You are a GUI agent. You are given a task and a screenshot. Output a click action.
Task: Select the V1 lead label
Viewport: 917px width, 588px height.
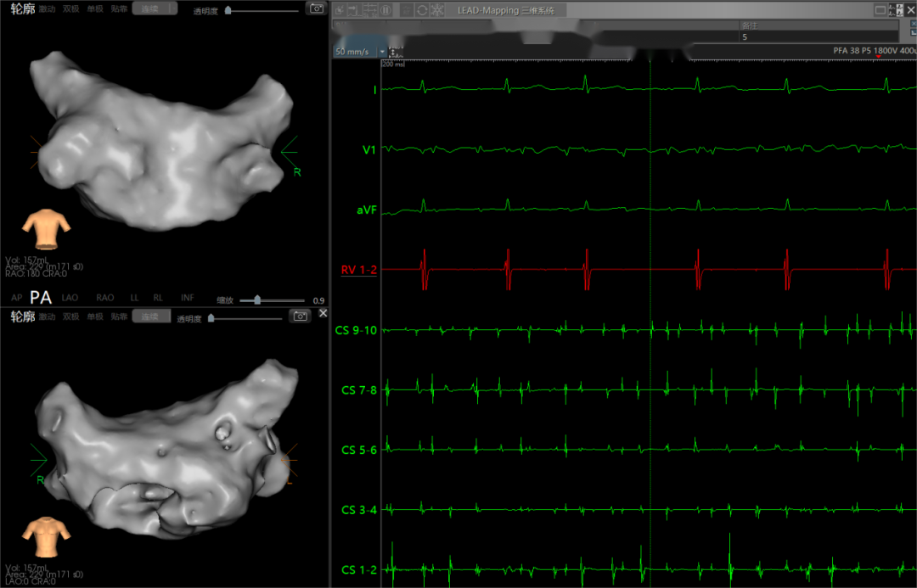point(369,150)
